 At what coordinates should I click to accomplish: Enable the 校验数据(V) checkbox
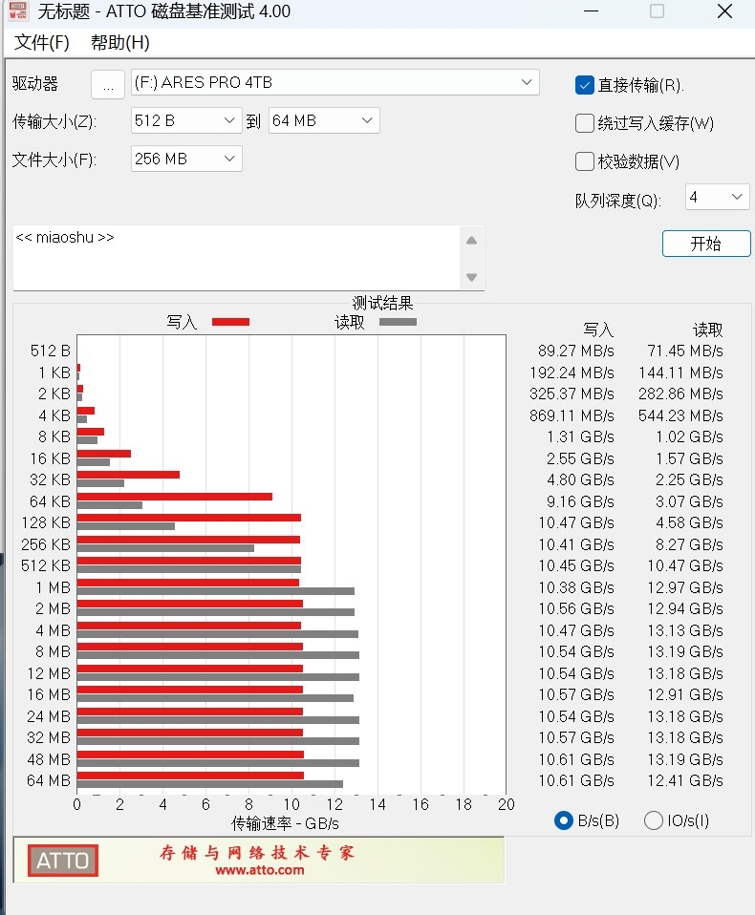[585, 161]
